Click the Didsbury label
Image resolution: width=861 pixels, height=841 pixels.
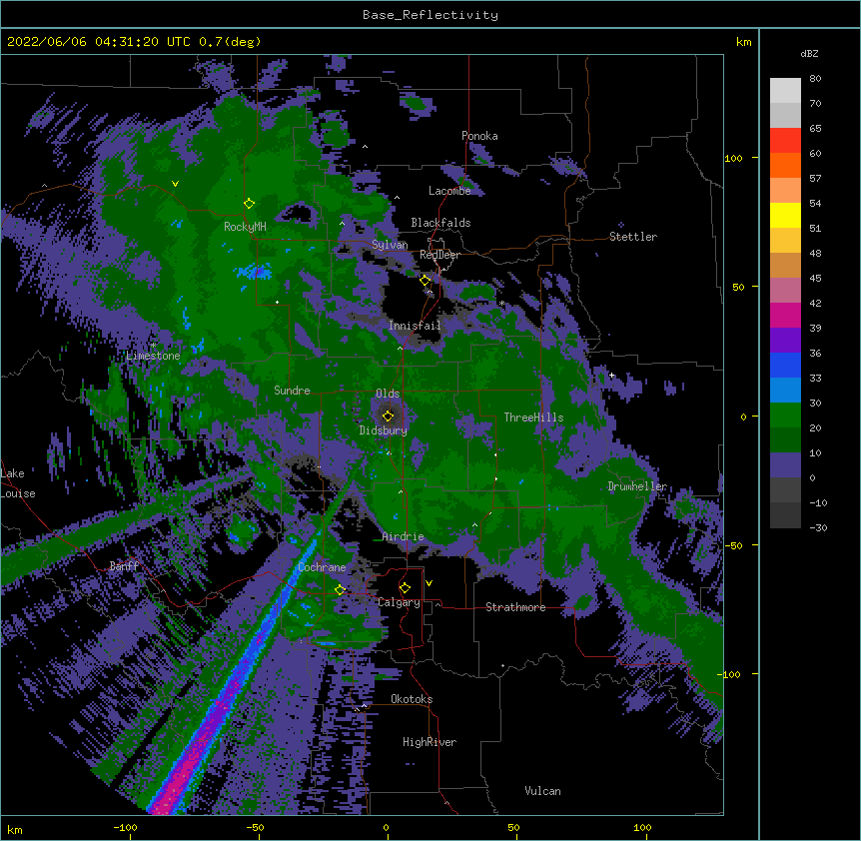click(x=384, y=430)
